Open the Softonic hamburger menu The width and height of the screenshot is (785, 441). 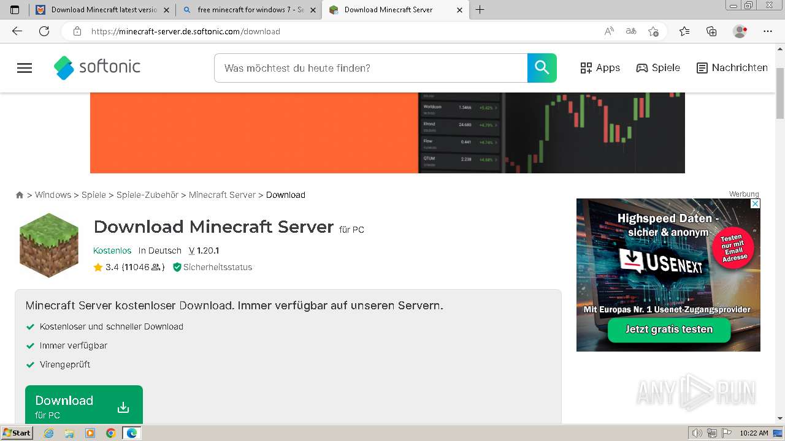[25, 68]
